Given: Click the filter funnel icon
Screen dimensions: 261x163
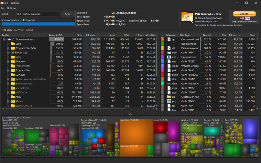Looking at the screenshot, I should point(72,19).
